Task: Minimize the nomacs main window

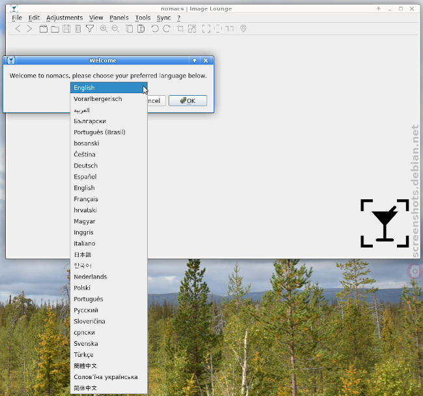Action: pyautogui.click(x=390, y=9)
